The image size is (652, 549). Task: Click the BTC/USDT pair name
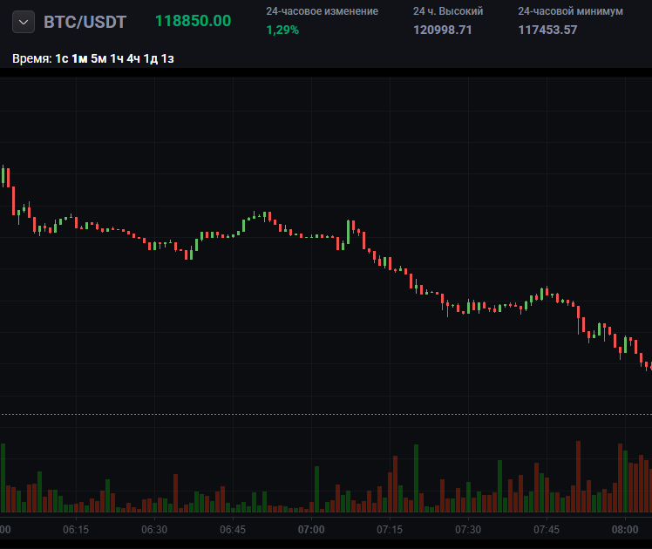[x=85, y=22]
